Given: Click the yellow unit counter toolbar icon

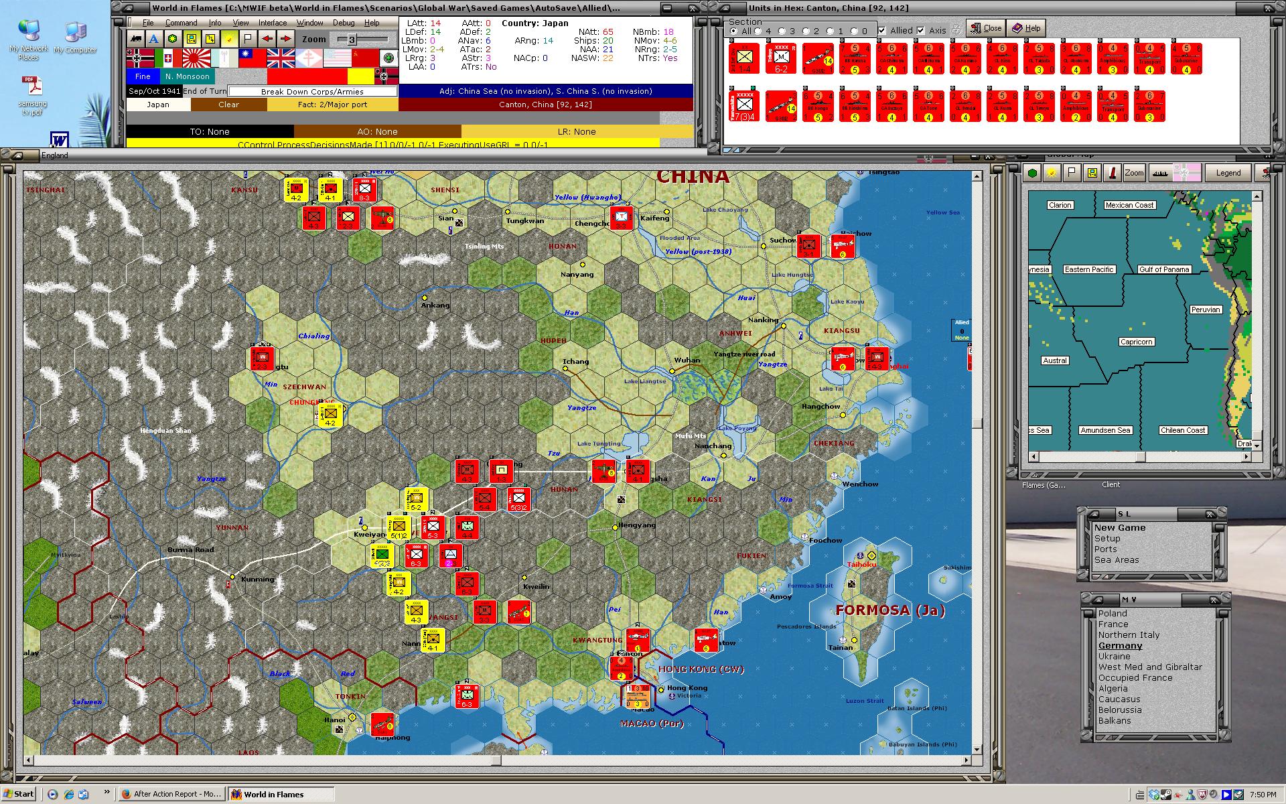Looking at the screenshot, I should coord(192,39).
